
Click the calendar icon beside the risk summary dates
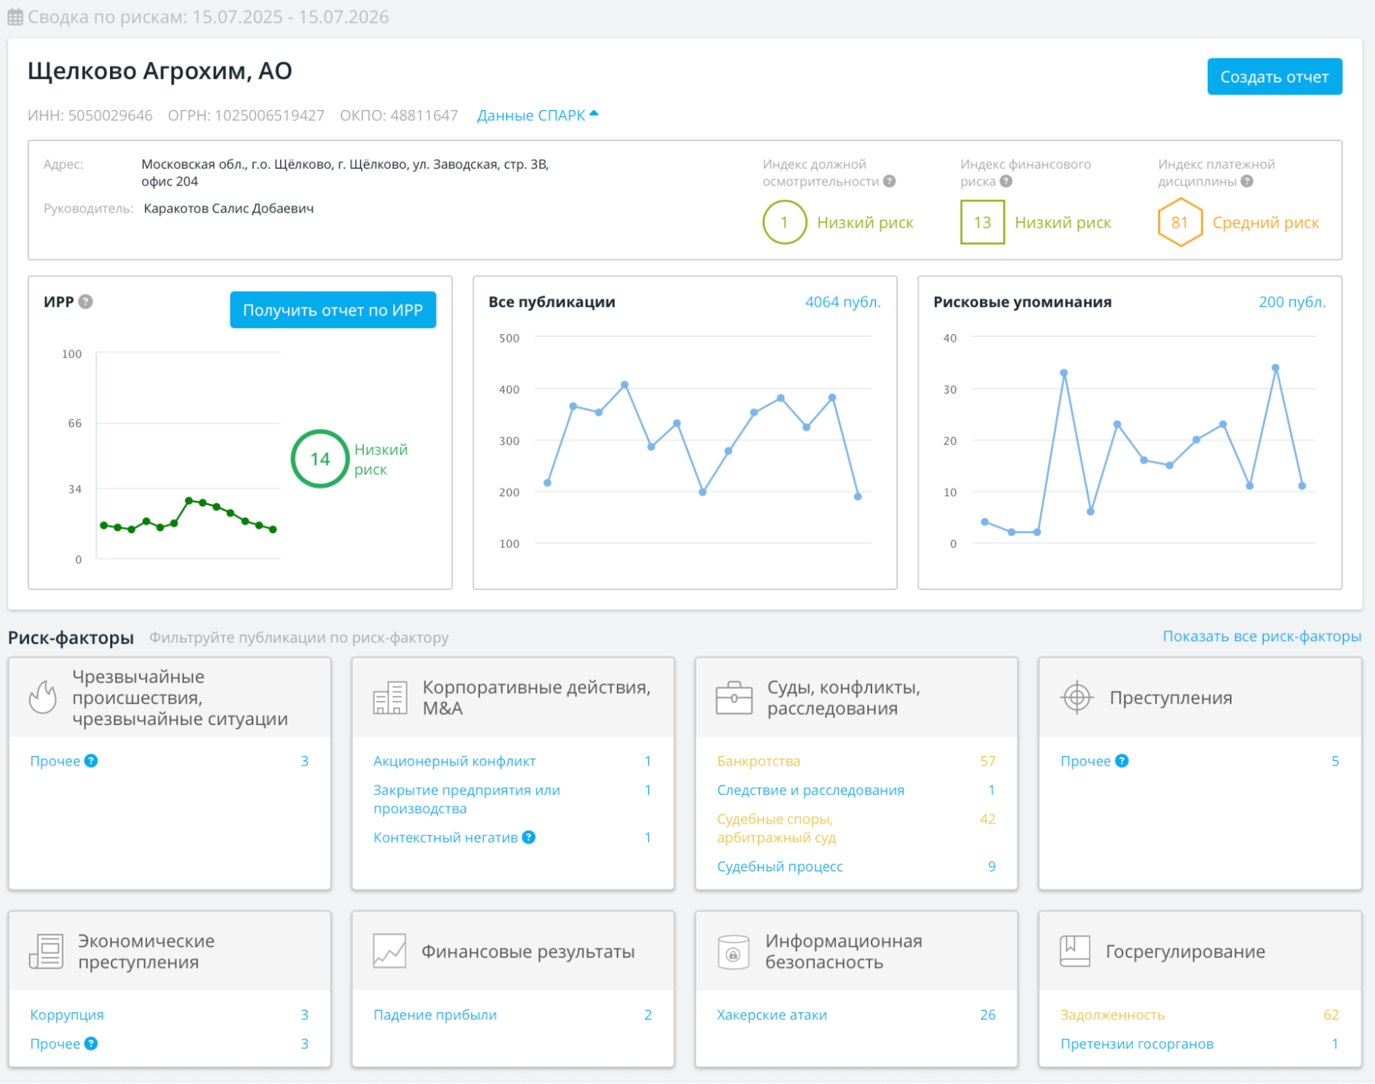pos(15,17)
